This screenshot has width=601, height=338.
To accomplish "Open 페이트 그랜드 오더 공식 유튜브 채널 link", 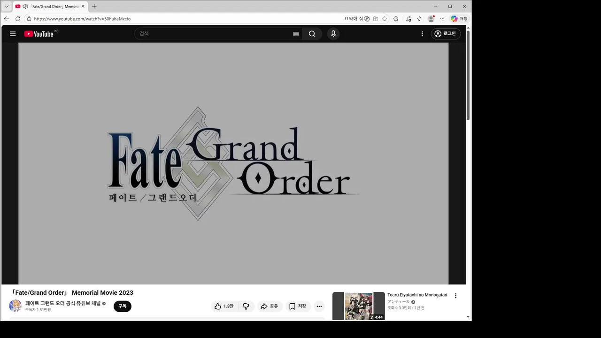I will 63,303.
